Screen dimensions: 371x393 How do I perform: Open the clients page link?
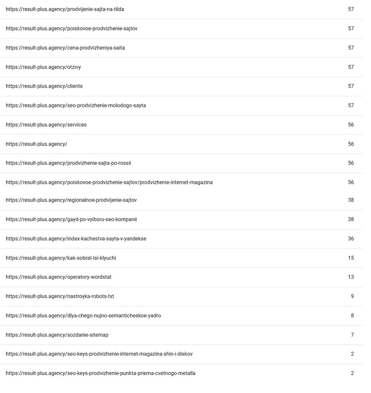click(44, 86)
